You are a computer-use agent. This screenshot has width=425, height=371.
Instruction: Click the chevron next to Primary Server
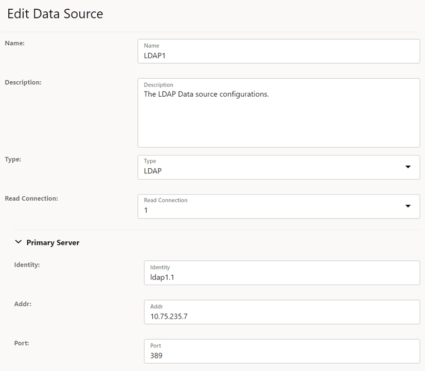point(19,242)
